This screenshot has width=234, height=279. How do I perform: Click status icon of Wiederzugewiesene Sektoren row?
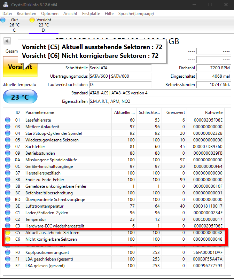pyautogui.click(x=8, y=140)
